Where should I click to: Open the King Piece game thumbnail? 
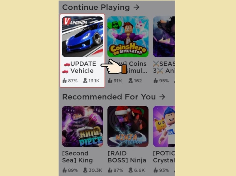click(x=83, y=127)
